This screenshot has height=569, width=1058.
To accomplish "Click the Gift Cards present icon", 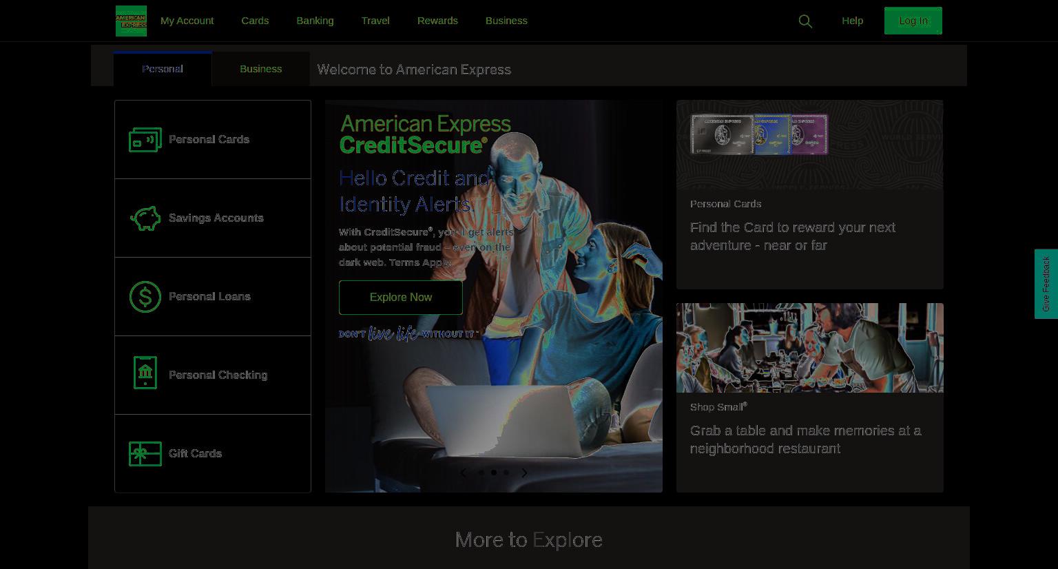I will pos(145,454).
